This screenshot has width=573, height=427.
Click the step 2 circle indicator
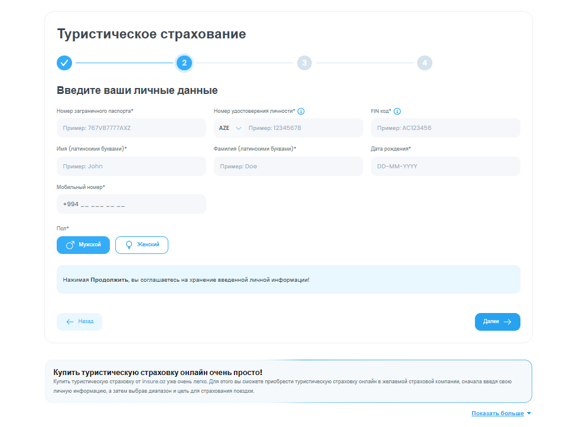(184, 63)
